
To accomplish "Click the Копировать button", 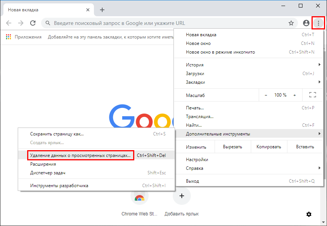I will click(269, 147).
